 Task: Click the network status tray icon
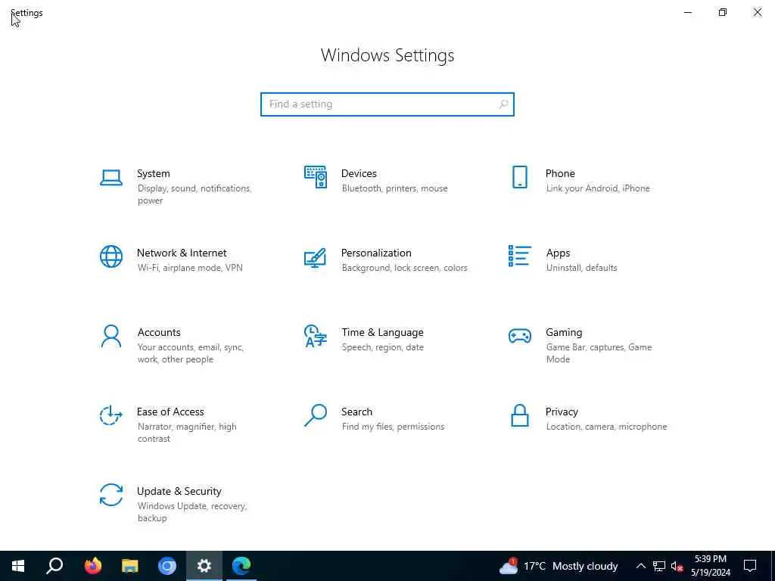[659, 566]
